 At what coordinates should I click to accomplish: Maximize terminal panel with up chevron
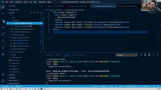(x=153, y=55)
